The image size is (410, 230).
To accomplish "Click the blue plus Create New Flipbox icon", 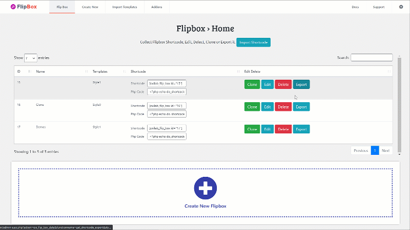I will point(206,188).
